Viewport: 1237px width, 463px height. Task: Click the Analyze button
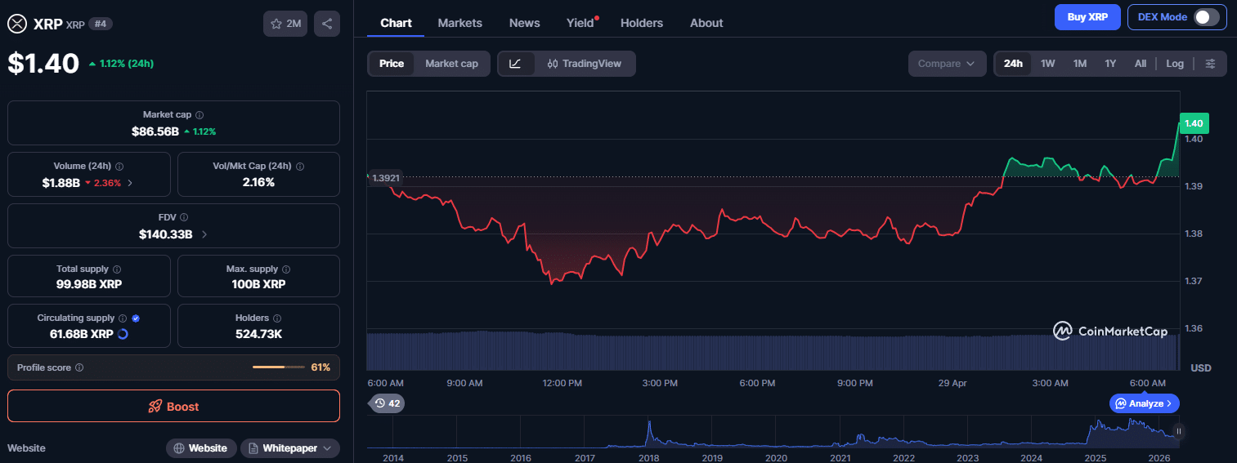[1145, 403]
